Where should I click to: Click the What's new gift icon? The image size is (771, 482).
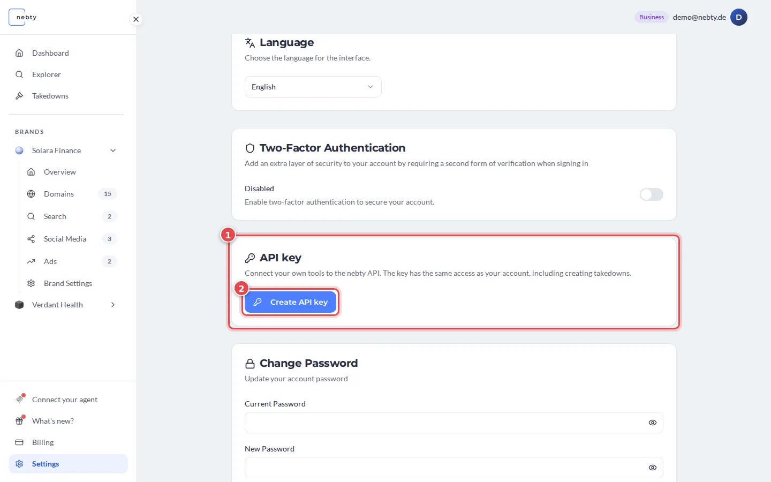click(20, 421)
